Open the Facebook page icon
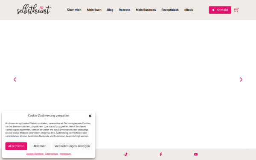Viewport: 256px width, 160px height. [x=161, y=154]
